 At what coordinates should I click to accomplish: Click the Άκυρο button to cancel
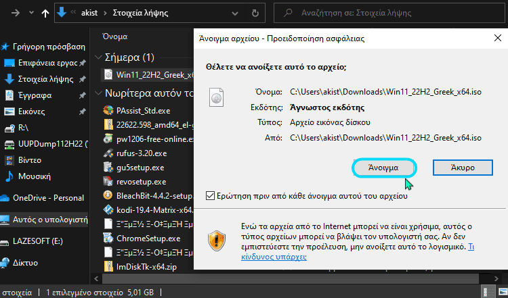click(x=463, y=168)
